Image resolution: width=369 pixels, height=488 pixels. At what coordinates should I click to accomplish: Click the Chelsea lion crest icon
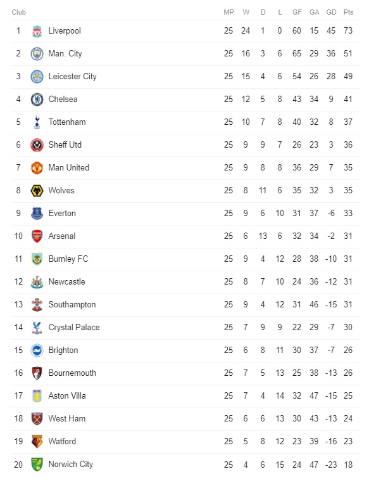37,100
